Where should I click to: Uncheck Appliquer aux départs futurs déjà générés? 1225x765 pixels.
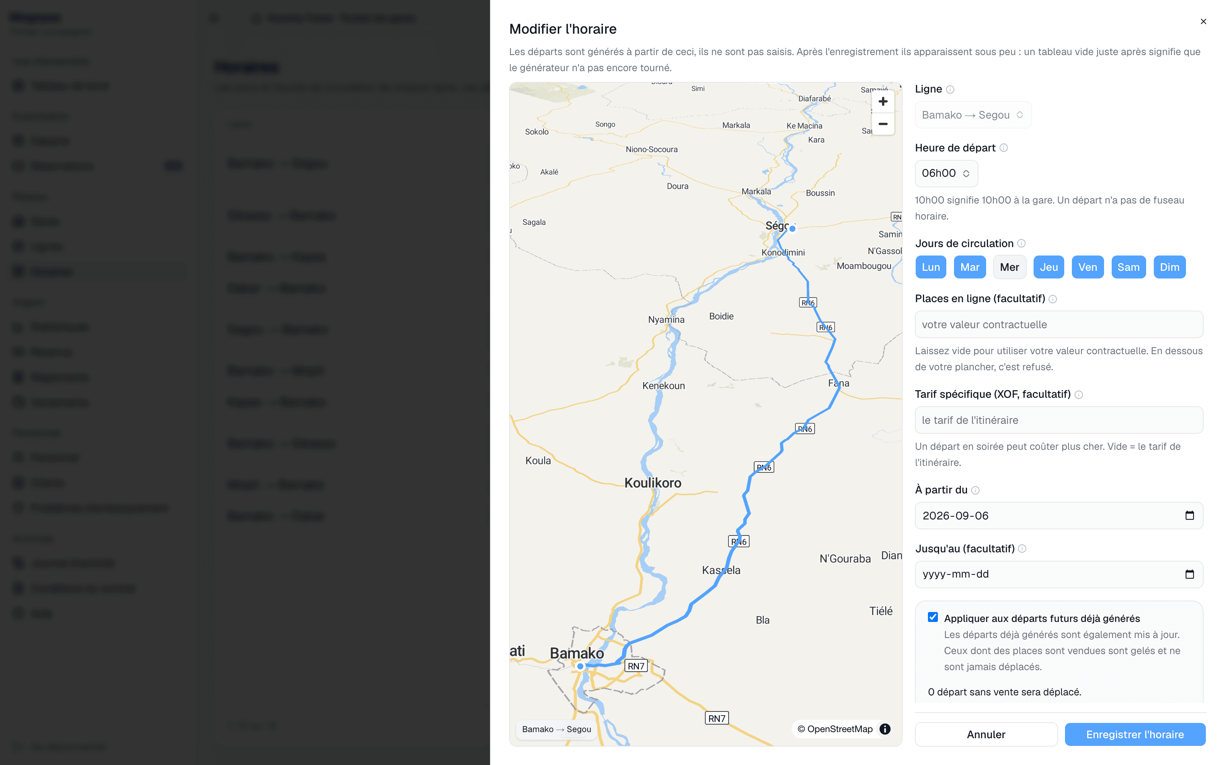coord(933,617)
